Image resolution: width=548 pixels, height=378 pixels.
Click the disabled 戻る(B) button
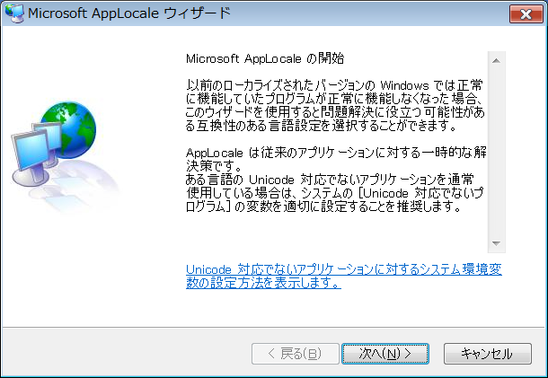(x=296, y=354)
